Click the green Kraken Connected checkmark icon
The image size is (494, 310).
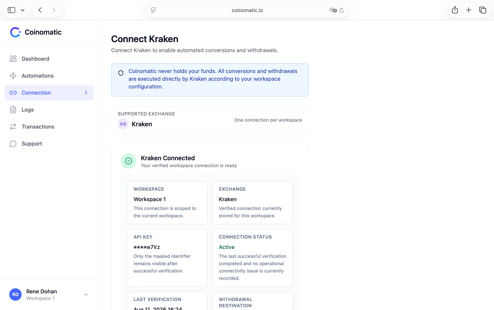pos(128,161)
